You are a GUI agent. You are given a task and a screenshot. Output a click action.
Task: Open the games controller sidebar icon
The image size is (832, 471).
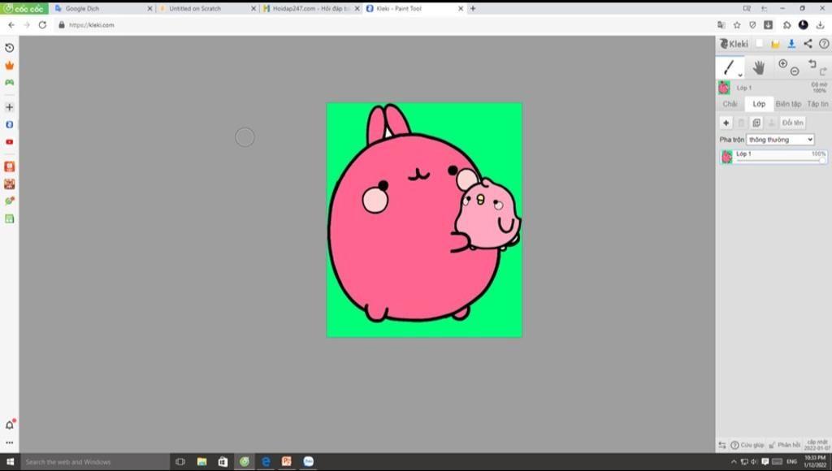coord(10,83)
